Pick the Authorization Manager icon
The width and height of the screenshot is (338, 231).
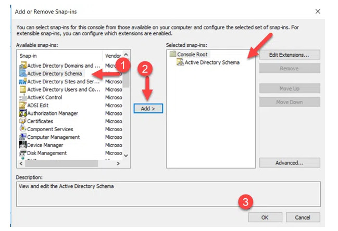coord(22,113)
